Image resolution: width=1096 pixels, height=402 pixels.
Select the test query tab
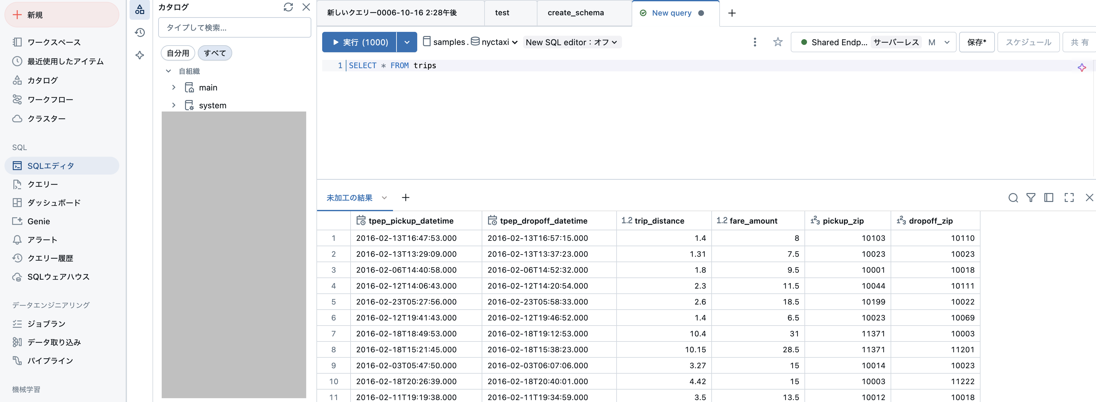coord(502,13)
